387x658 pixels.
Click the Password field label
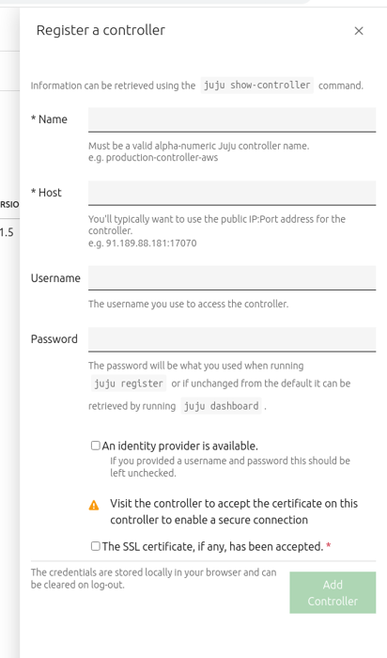(x=54, y=339)
